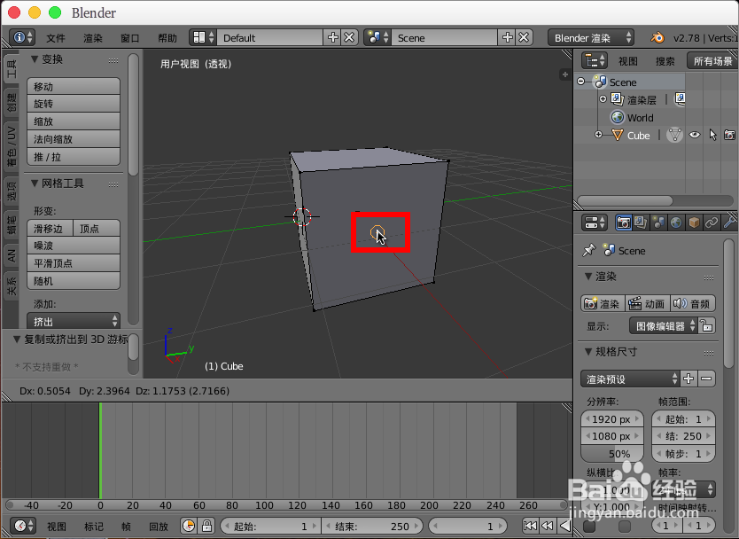This screenshot has width=739, height=539.
Task: Toggle Cube visibility eye in outliner
Action: point(694,136)
